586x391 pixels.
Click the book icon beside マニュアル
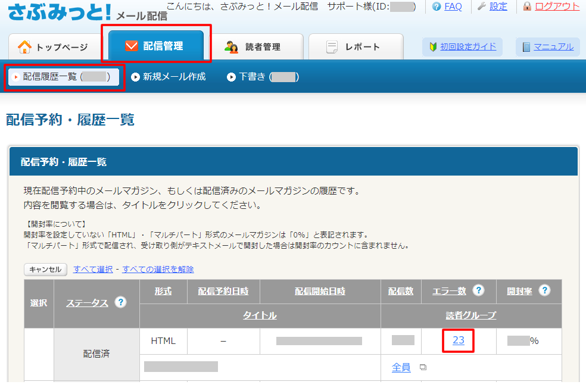[x=526, y=47]
